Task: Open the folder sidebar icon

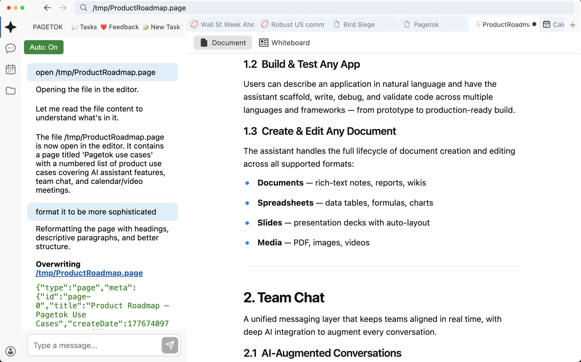Action: (x=11, y=90)
